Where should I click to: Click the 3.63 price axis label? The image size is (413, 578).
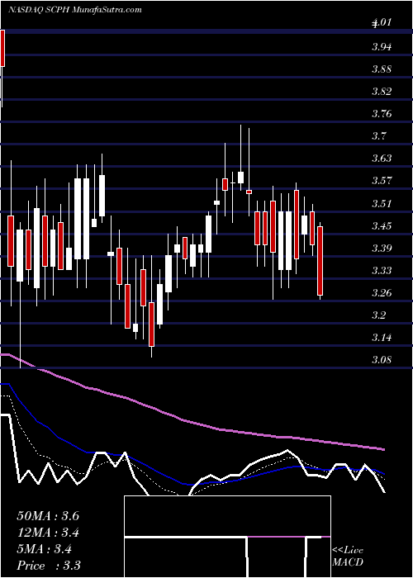[x=382, y=159]
